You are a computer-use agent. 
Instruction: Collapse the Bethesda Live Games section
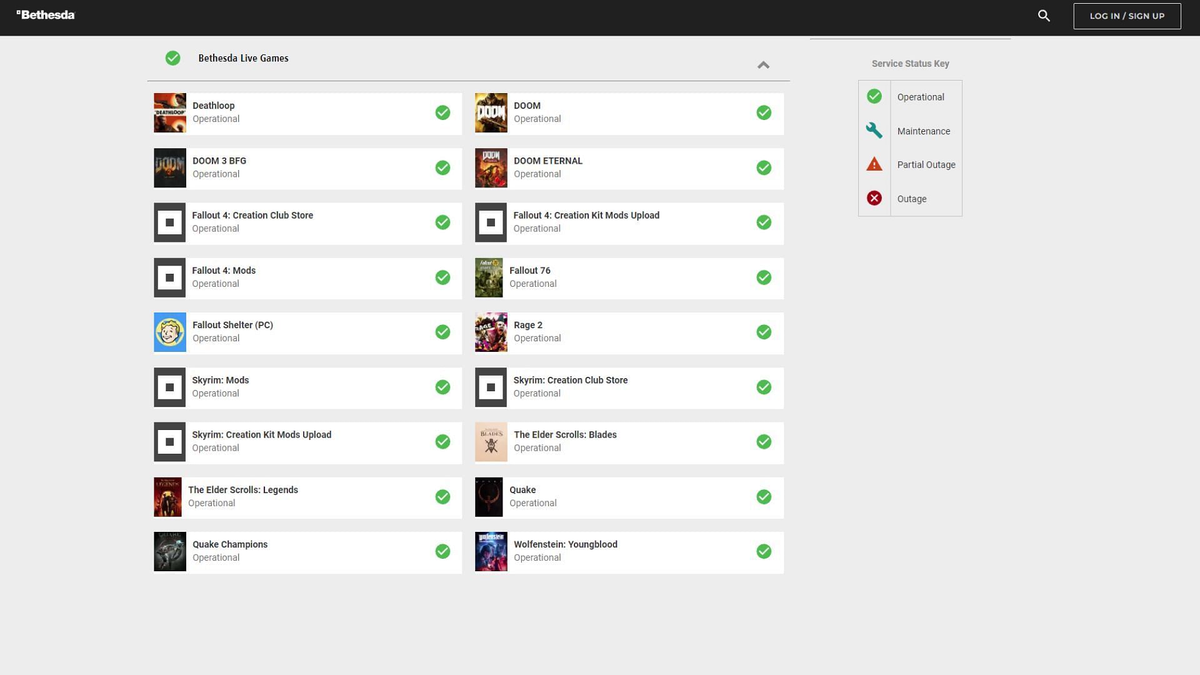click(x=762, y=65)
